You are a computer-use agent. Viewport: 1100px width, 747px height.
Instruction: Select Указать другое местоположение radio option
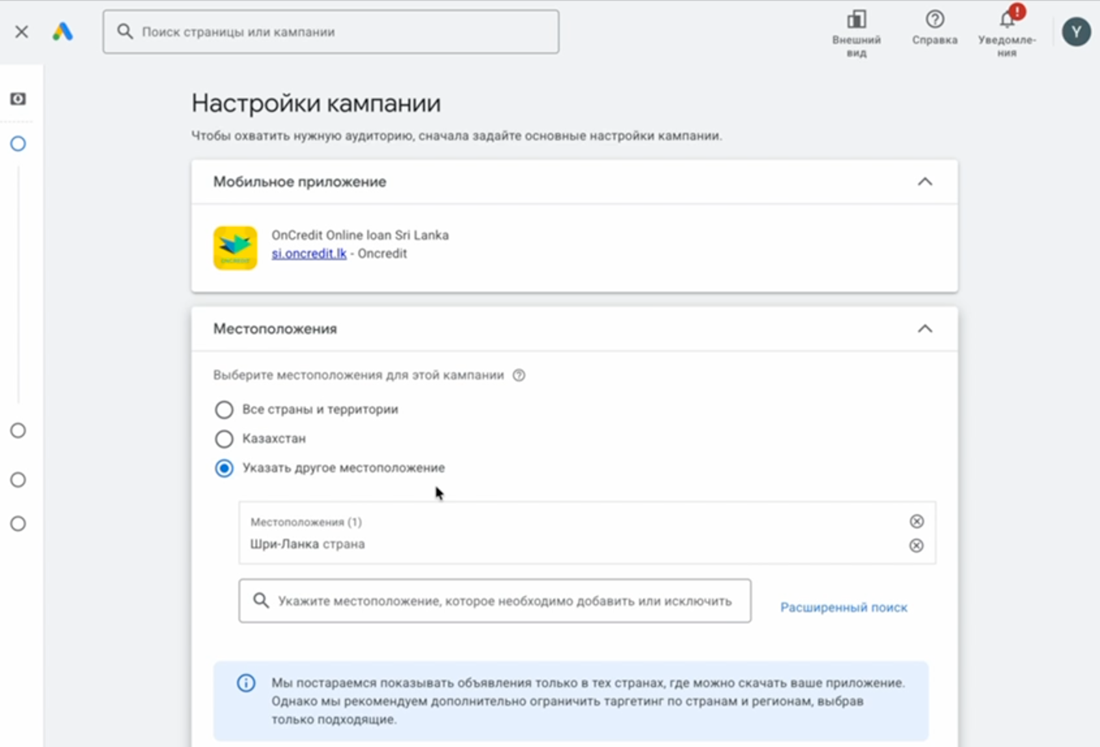tap(224, 468)
